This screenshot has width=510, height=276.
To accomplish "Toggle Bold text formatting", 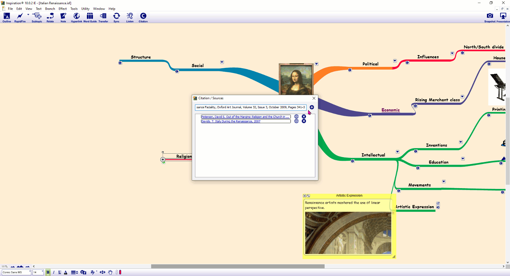I will point(48,272).
